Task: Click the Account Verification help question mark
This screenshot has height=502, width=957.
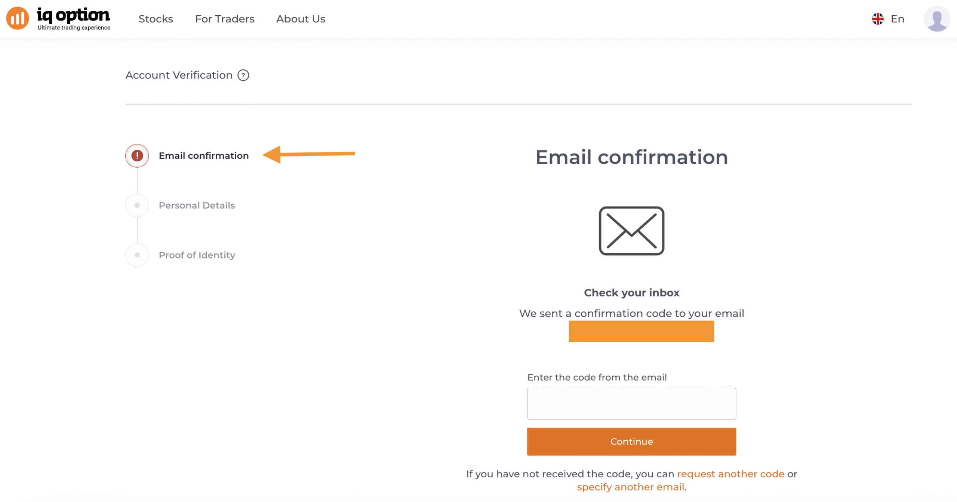Action: (x=243, y=75)
